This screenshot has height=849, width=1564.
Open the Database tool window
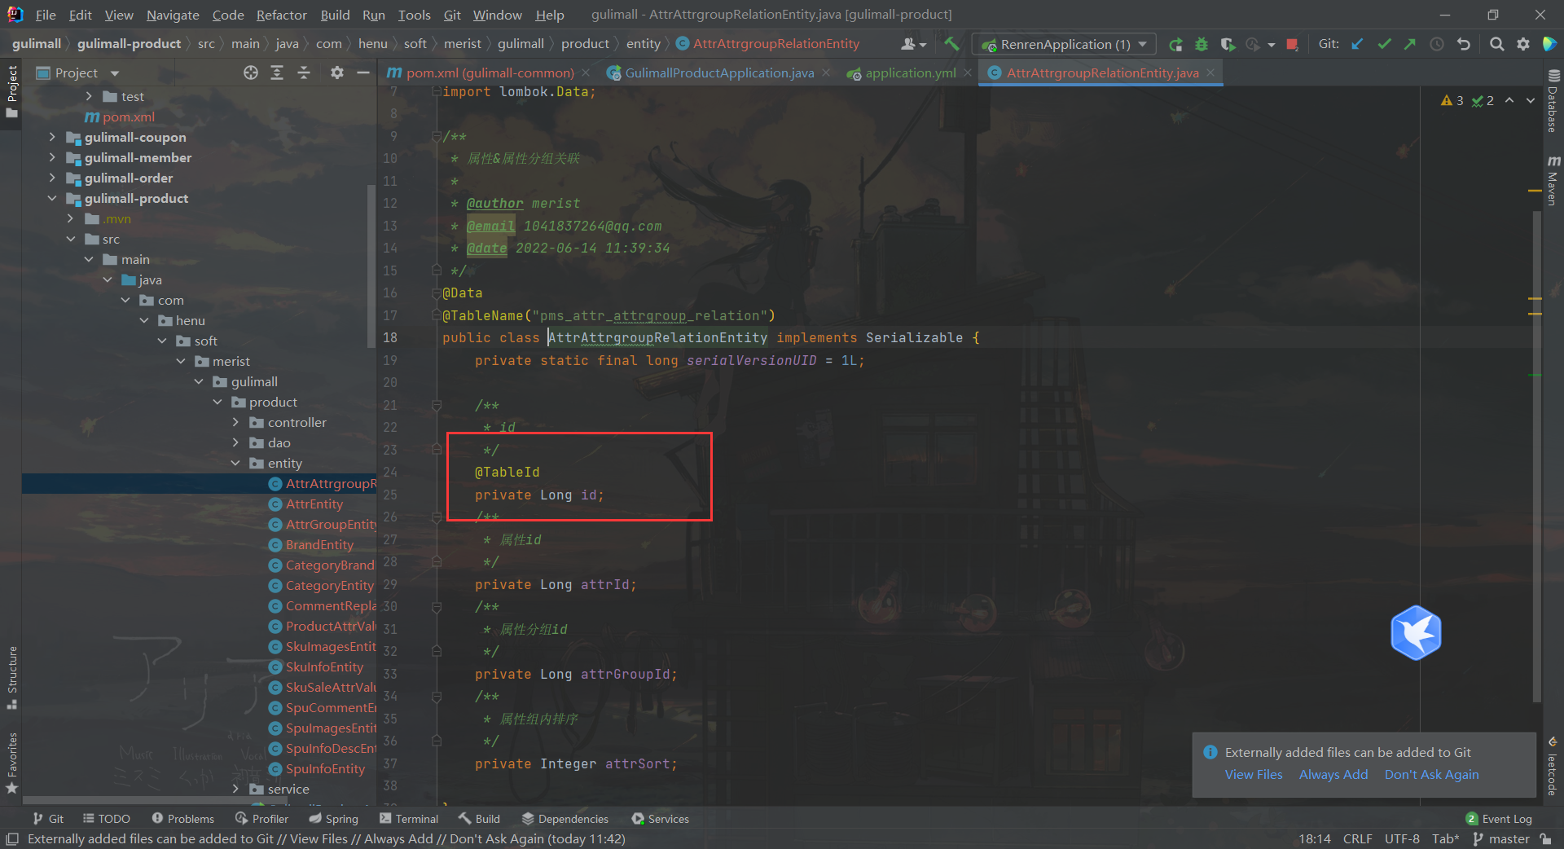click(1553, 101)
